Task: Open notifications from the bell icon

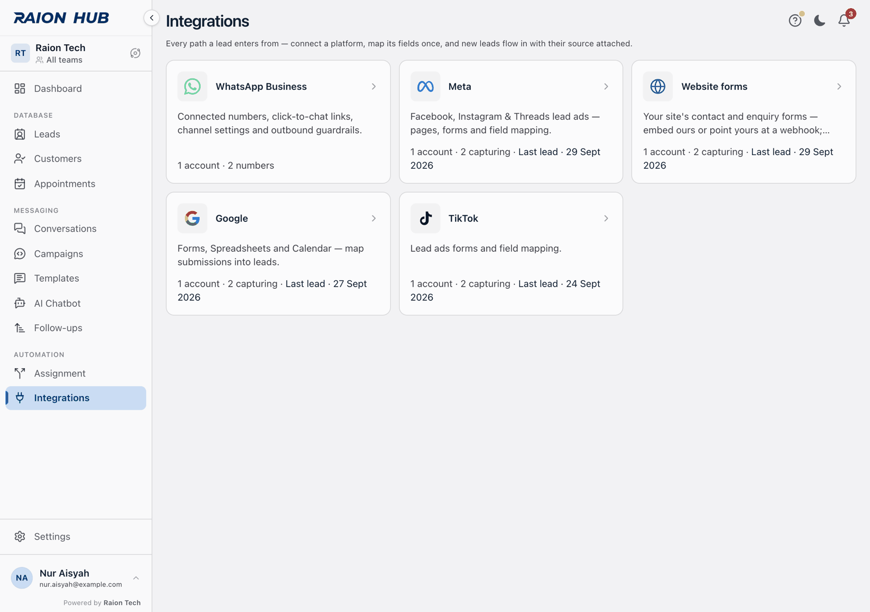Action: [x=844, y=21]
